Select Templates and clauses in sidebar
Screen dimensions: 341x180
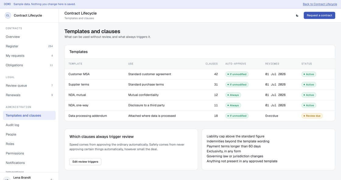(29, 115)
